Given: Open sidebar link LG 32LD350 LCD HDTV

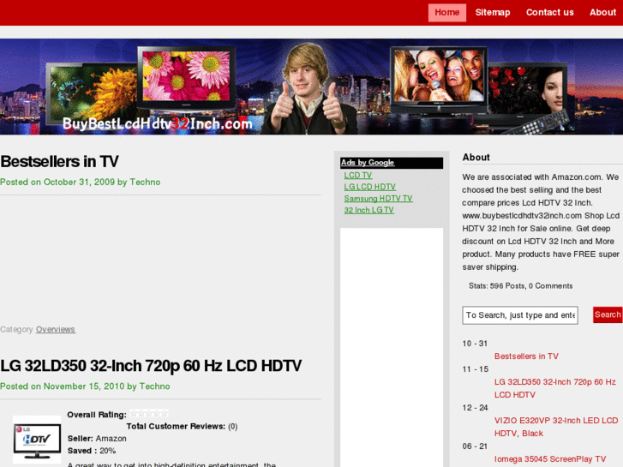Looking at the screenshot, I should [555, 388].
